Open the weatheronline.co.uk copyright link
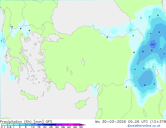The height and width of the screenshot is (128, 166). click(x=144, y=126)
